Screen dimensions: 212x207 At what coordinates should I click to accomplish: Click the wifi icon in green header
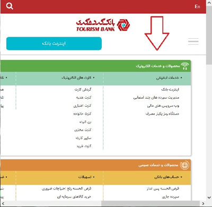pyautogui.click(x=185, y=66)
